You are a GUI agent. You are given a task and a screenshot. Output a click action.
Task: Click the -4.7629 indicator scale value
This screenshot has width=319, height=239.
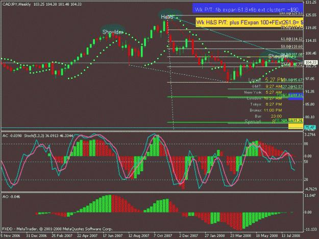click(311, 189)
